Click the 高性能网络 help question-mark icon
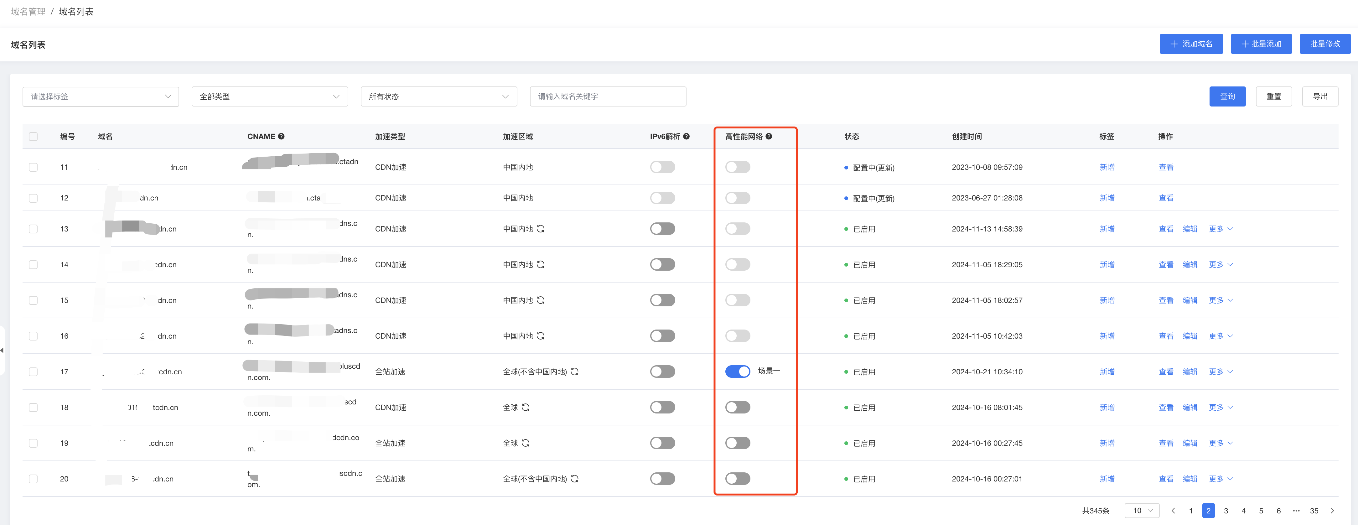This screenshot has height=525, width=1358. coord(769,137)
